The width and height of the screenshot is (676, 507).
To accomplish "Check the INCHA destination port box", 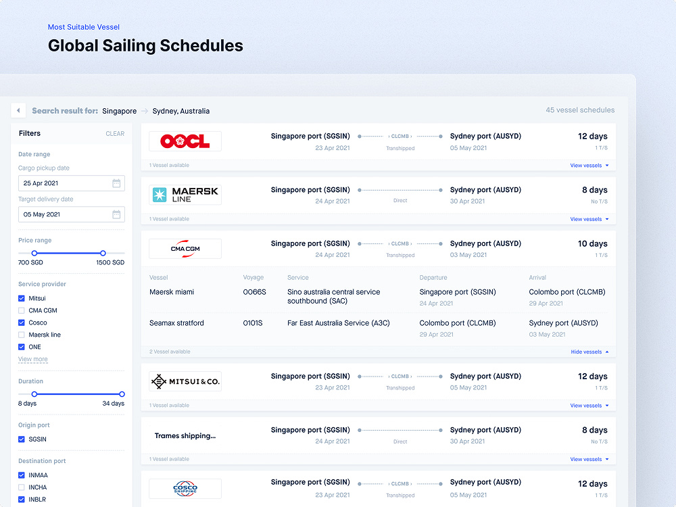I will point(22,487).
